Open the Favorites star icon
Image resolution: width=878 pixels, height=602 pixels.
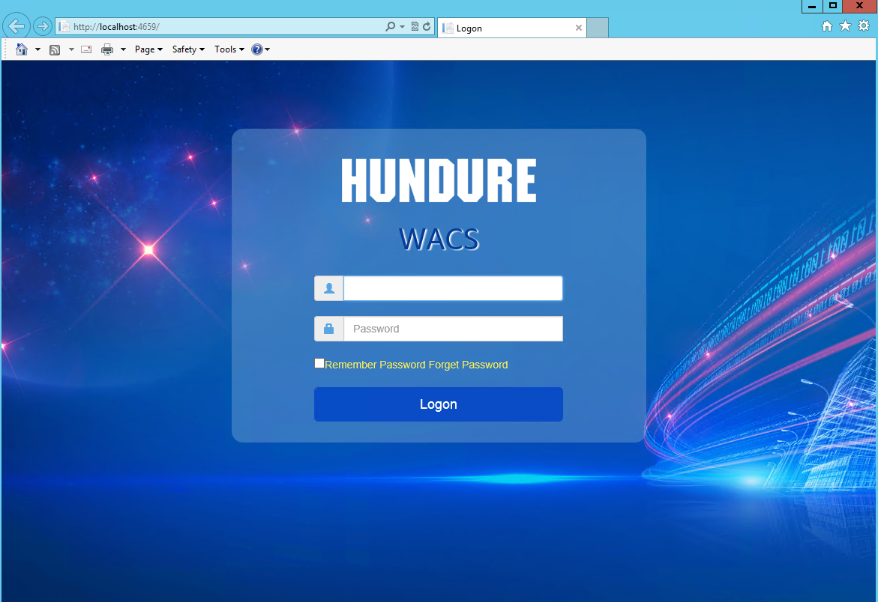(845, 26)
